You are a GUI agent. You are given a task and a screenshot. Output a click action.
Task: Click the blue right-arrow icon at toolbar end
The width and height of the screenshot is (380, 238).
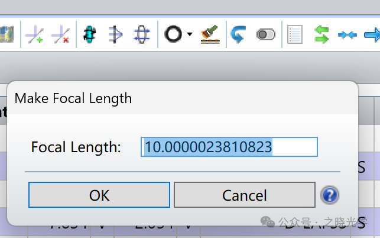(x=372, y=35)
